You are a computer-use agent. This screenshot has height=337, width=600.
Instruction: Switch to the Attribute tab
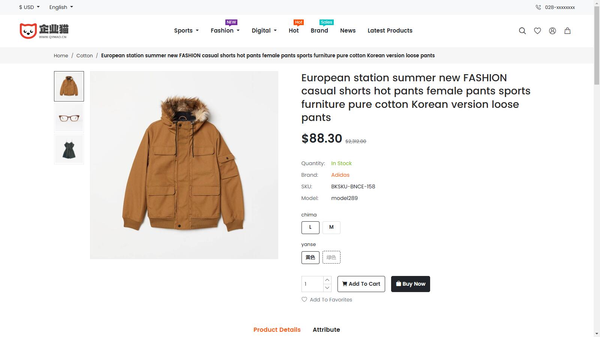326,330
